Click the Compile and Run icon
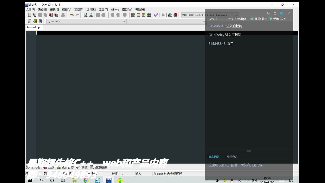 point(144,15)
